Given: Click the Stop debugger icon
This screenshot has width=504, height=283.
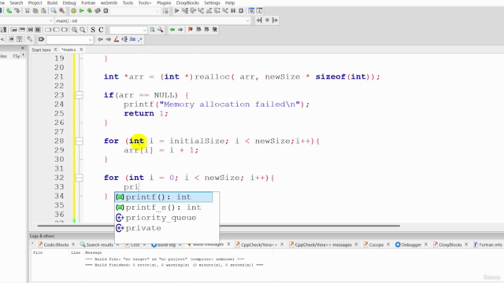Looking at the screenshot, I should click(x=241, y=11).
